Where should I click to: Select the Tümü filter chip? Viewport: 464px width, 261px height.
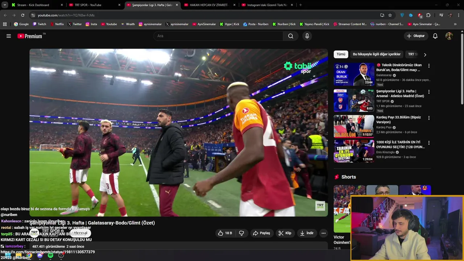click(341, 54)
